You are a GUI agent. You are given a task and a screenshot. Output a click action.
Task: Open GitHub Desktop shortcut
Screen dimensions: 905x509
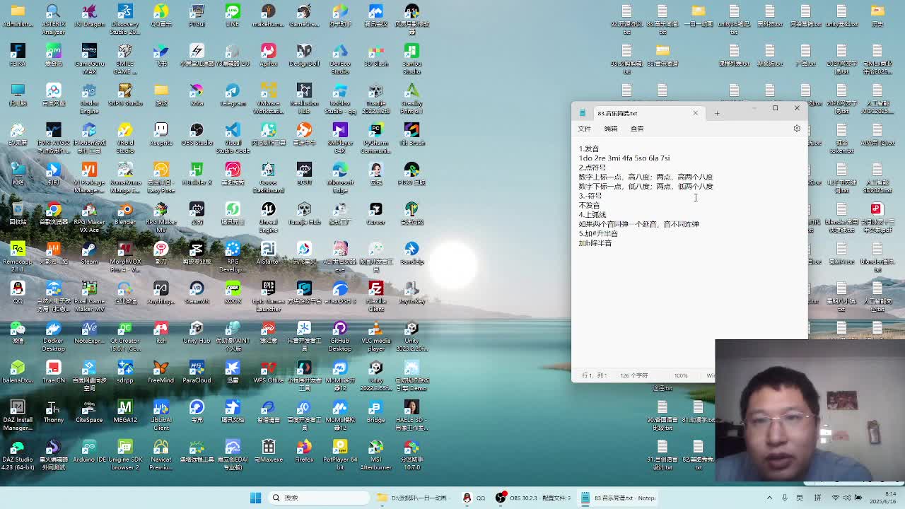[x=339, y=329]
